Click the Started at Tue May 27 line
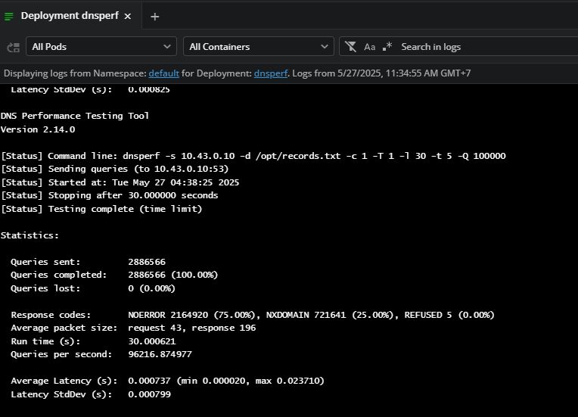 pos(120,182)
